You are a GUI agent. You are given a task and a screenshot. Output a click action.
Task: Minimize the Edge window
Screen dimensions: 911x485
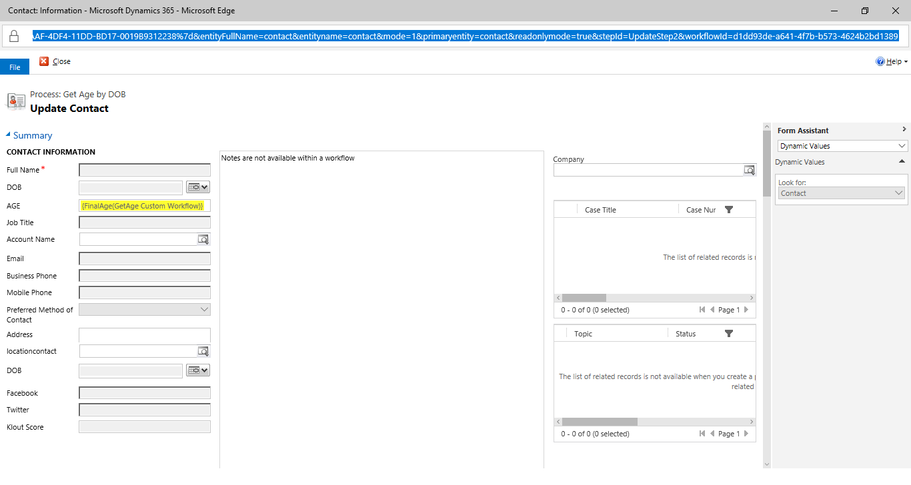pyautogui.click(x=834, y=11)
